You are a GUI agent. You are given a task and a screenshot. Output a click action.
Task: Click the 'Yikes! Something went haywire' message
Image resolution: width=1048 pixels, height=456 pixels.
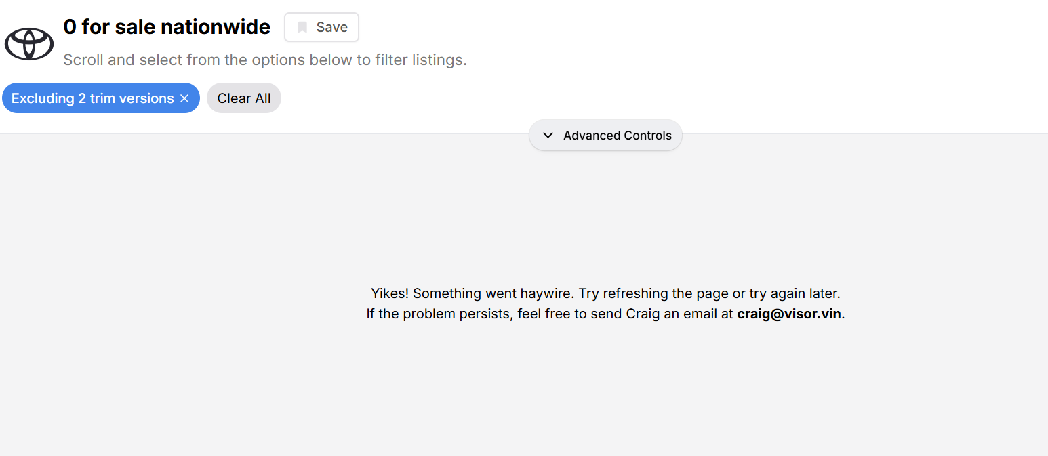click(x=473, y=293)
